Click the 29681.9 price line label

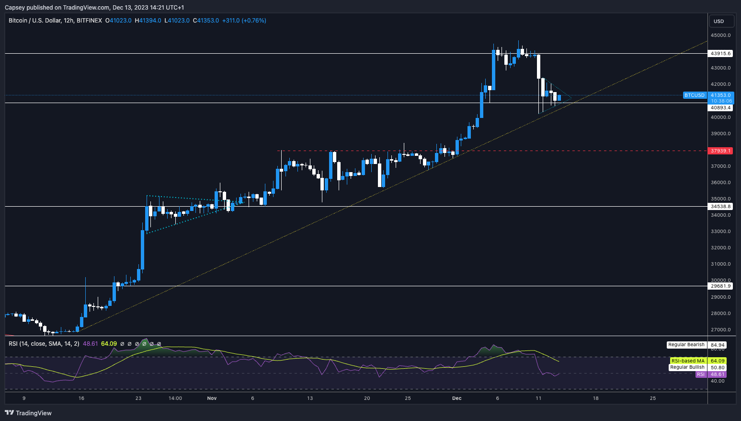721,286
